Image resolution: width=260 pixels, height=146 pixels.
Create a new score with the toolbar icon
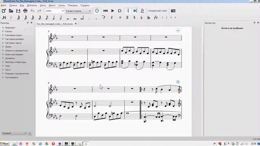point(4,11)
